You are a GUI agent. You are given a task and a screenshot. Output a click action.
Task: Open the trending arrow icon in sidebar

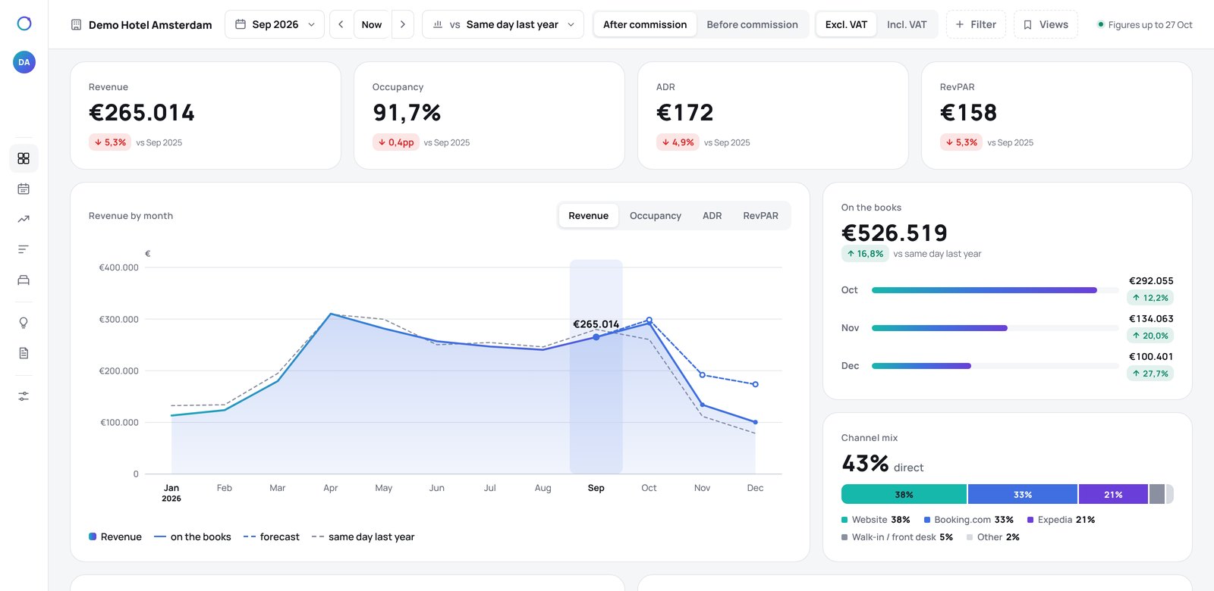click(x=24, y=219)
